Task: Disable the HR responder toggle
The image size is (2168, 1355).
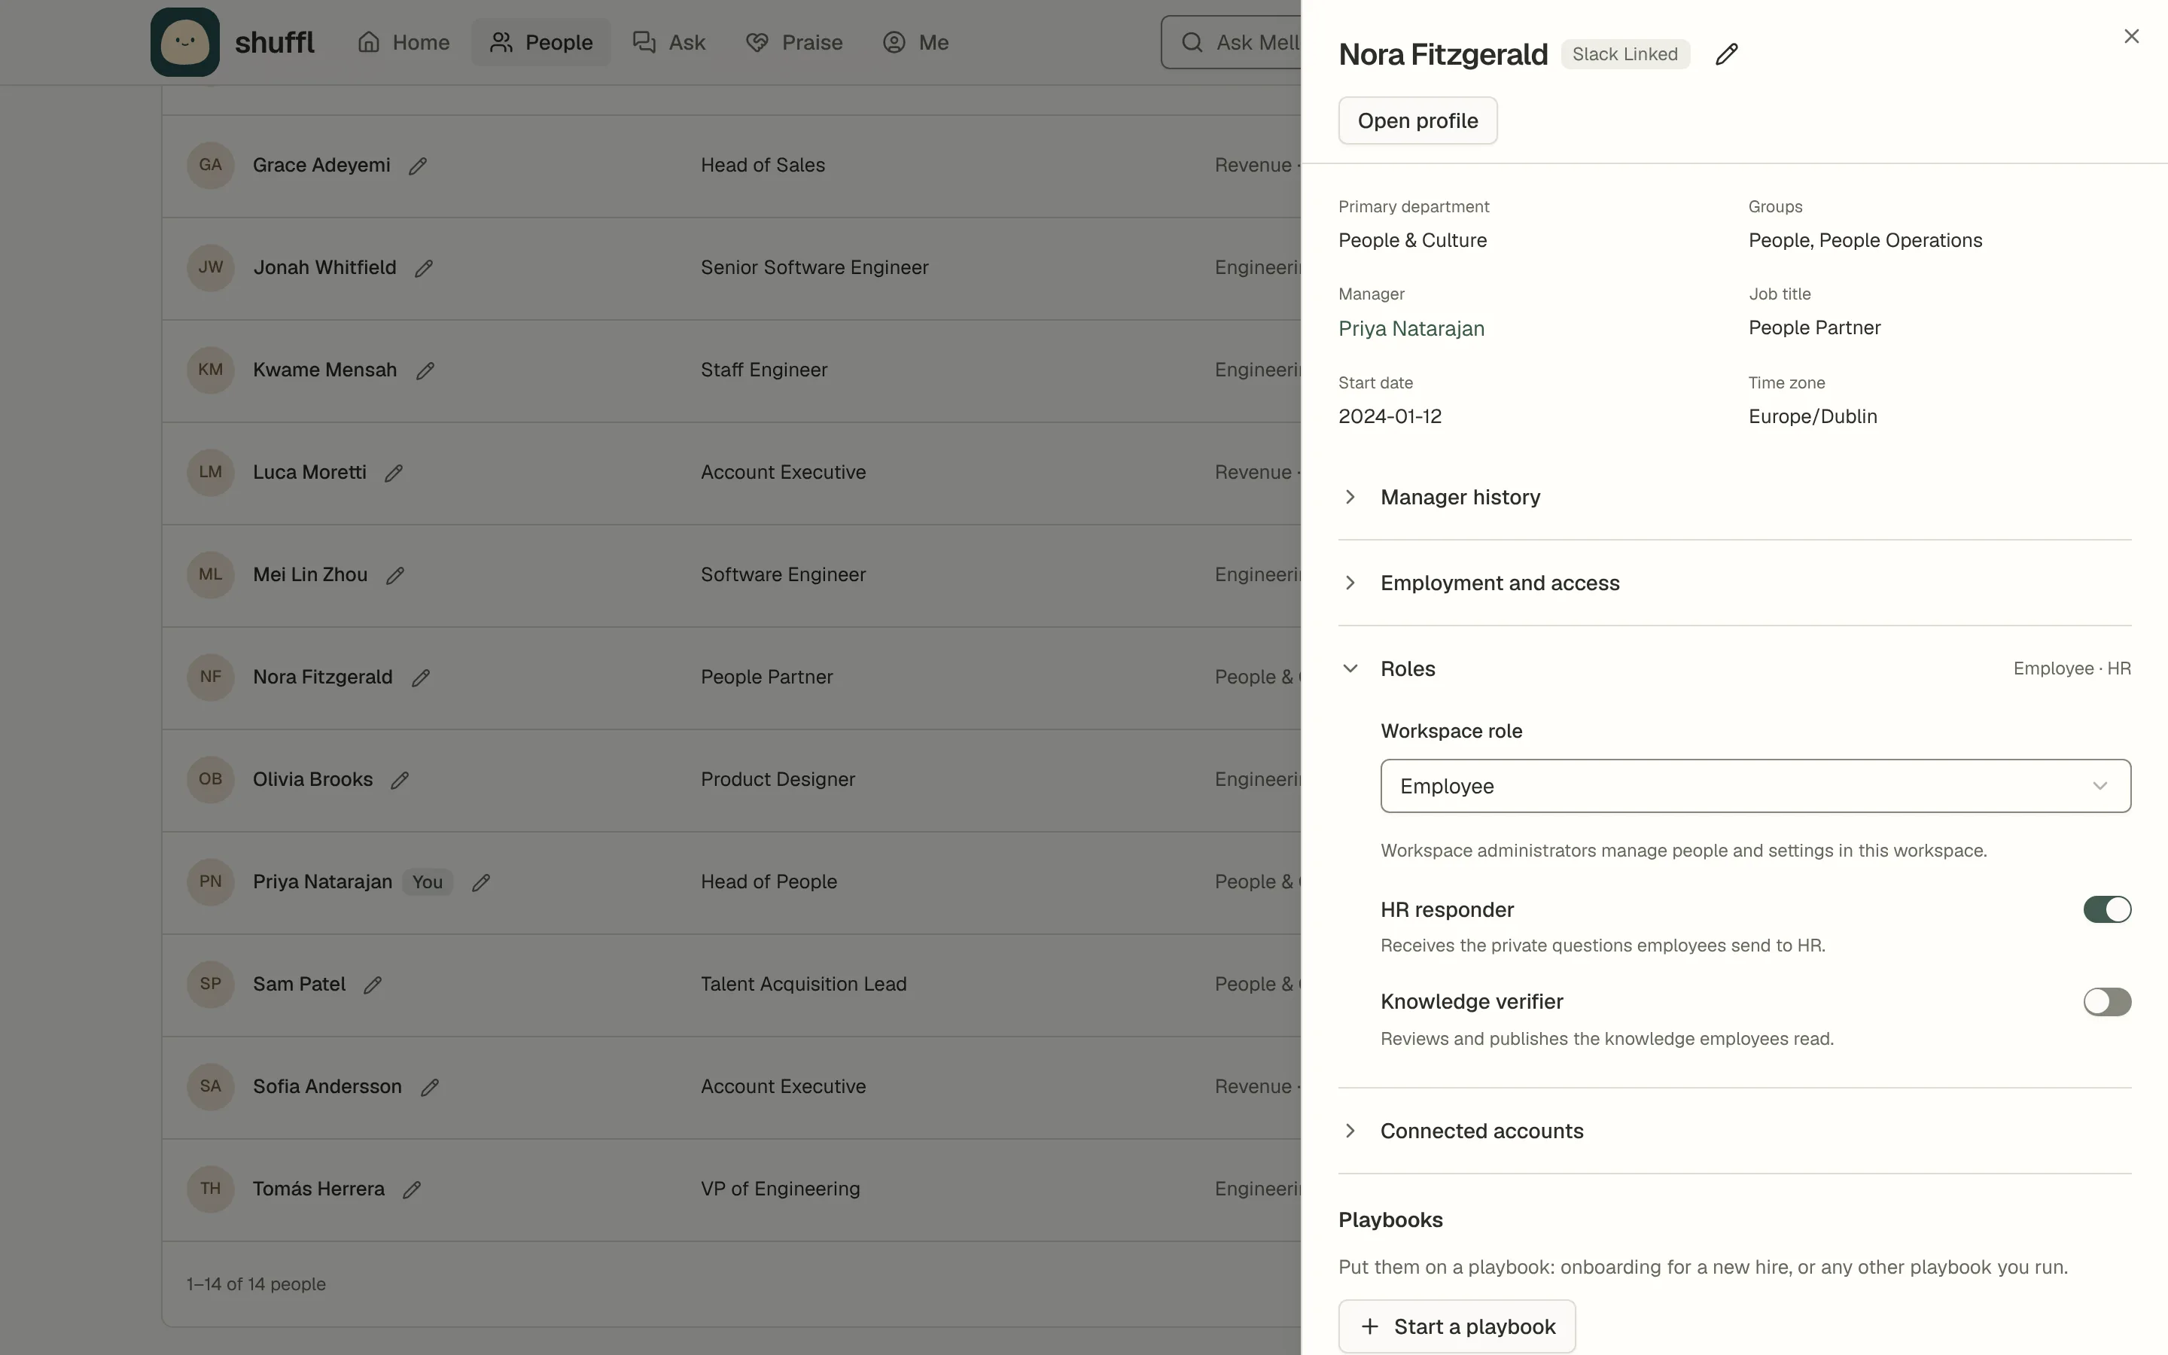Action: click(x=2107, y=909)
